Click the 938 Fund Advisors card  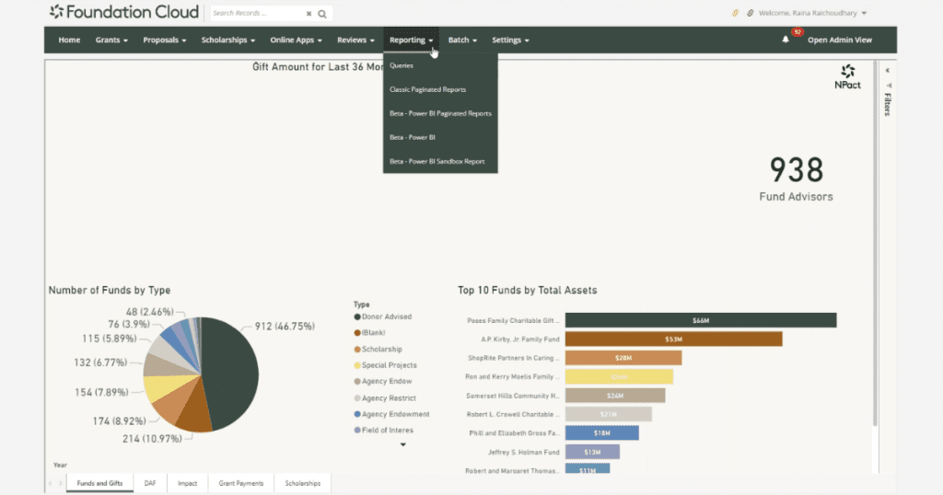(796, 178)
